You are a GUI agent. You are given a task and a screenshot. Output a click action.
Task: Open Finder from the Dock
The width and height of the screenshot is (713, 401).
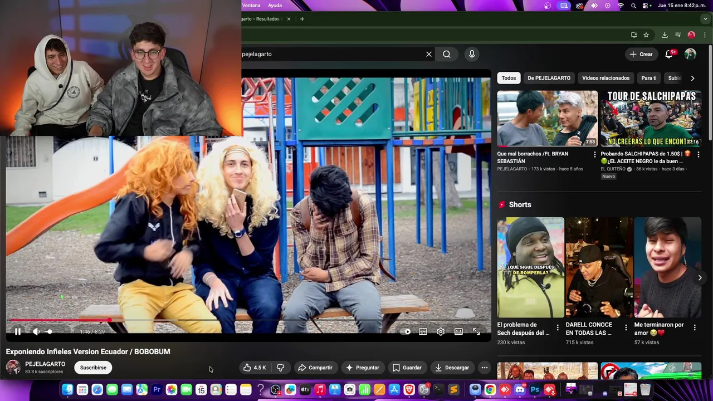(67, 390)
